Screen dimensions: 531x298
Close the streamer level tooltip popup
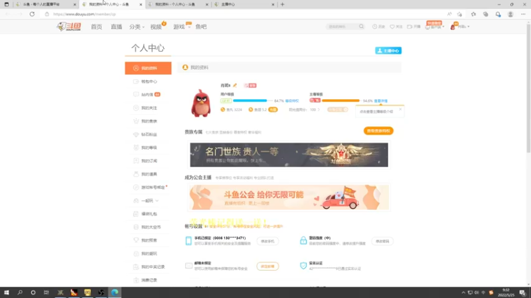coord(400,109)
